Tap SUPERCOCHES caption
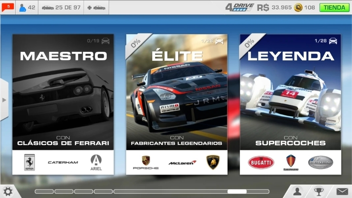The height and width of the screenshot is (198, 352). pyautogui.click(x=290, y=143)
